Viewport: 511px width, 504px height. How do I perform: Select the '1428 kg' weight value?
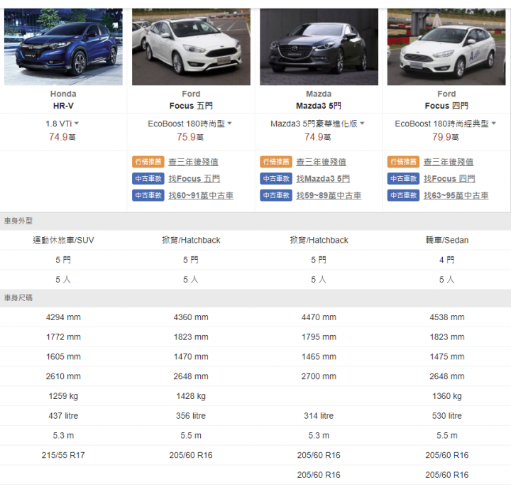pyautogui.click(x=191, y=396)
